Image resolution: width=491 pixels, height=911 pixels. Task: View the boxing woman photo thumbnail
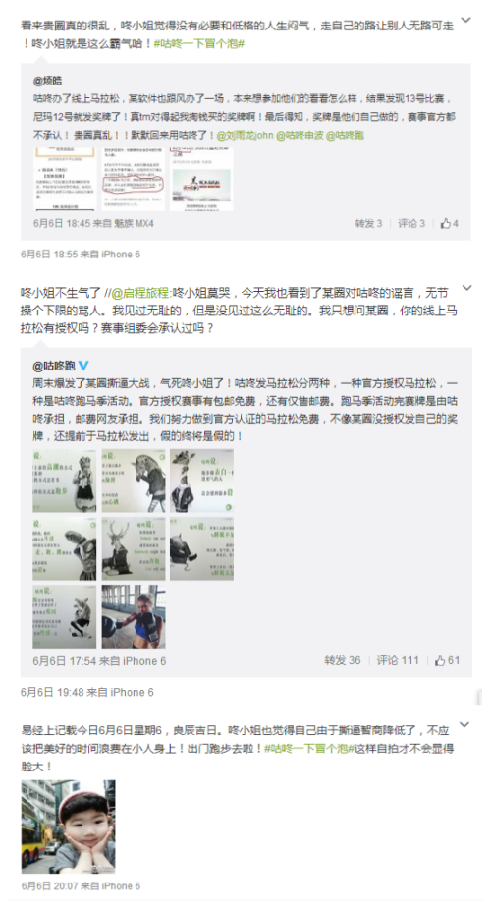(134, 616)
